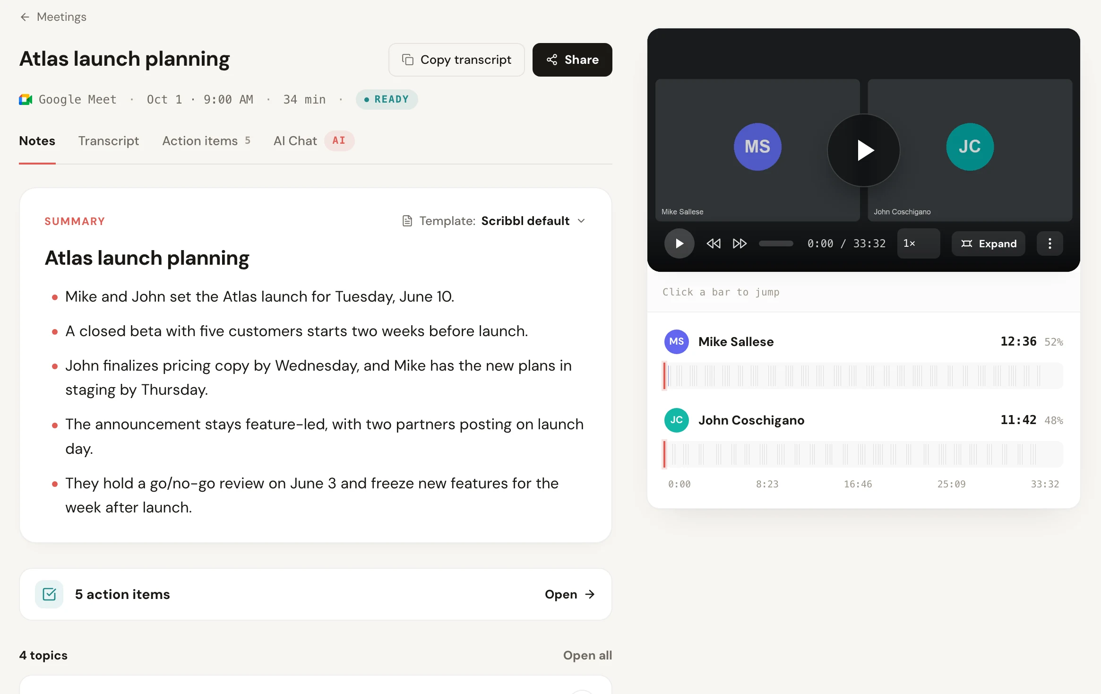The height and width of the screenshot is (694, 1101).
Task: Click the AI badge next to AI Chat
Action: tap(339, 140)
